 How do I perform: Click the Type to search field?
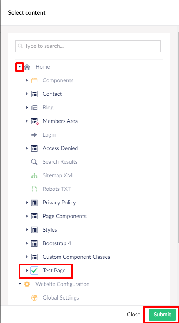(88, 46)
